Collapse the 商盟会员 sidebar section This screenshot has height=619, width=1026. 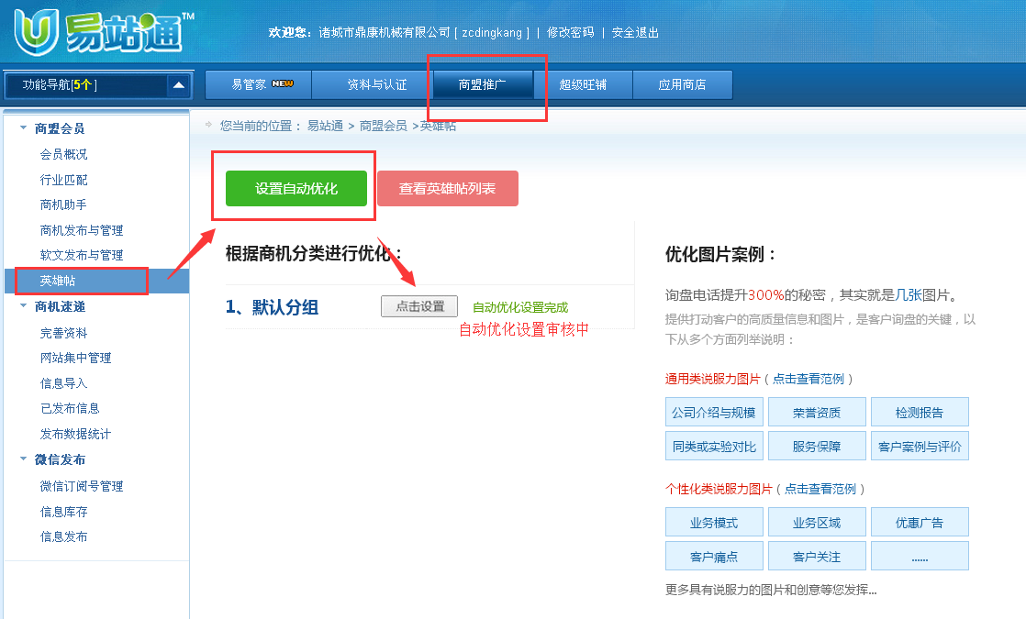(x=23, y=128)
